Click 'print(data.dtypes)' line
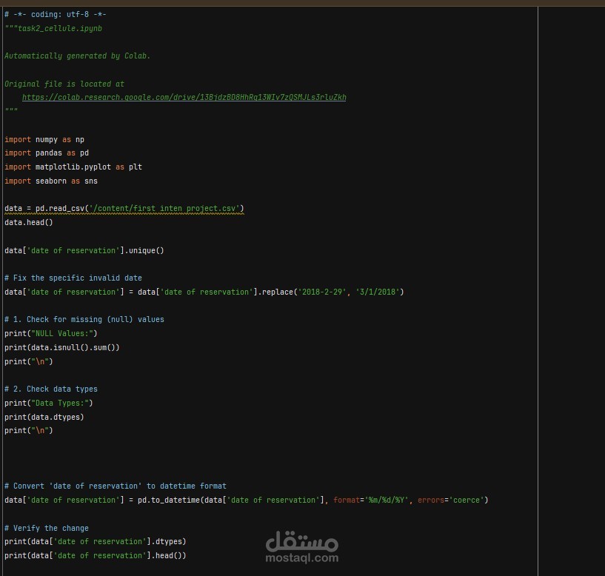Screen dimensions: 605x576 [44, 417]
